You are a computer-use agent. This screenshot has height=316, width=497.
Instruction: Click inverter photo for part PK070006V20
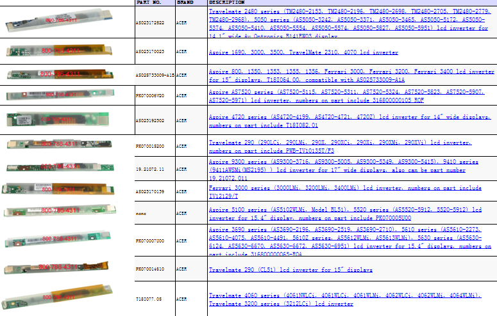pos(60,94)
